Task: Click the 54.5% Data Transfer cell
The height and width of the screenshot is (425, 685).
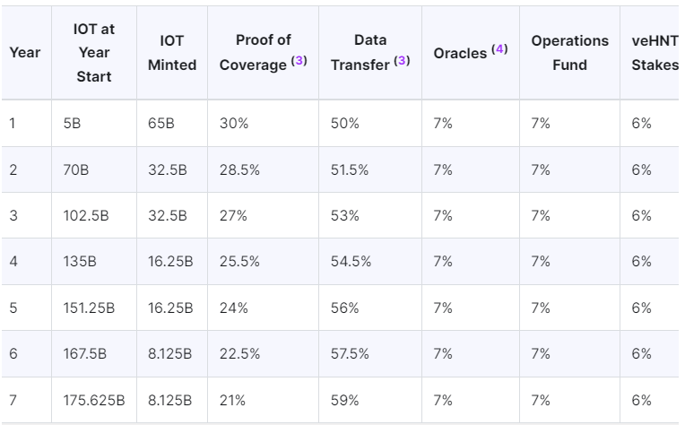Action: (x=350, y=262)
